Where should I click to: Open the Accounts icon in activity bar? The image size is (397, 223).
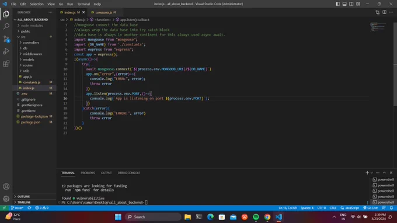[6, 187]
